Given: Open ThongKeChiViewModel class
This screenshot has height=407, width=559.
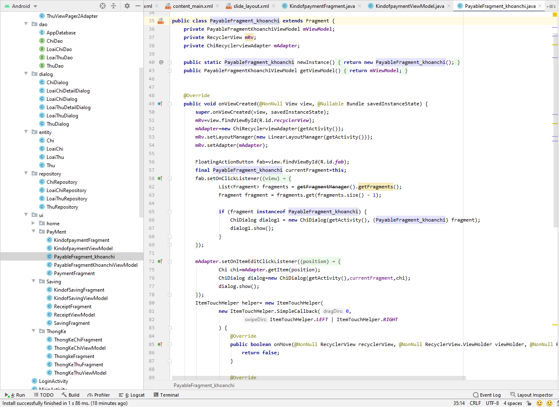Looking at the screenshot, I should (80, 348).
